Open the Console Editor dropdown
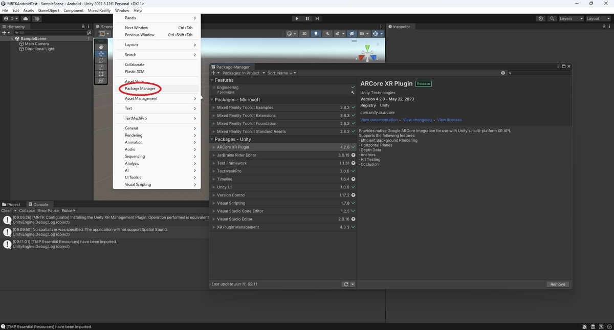 click(69, 211)
